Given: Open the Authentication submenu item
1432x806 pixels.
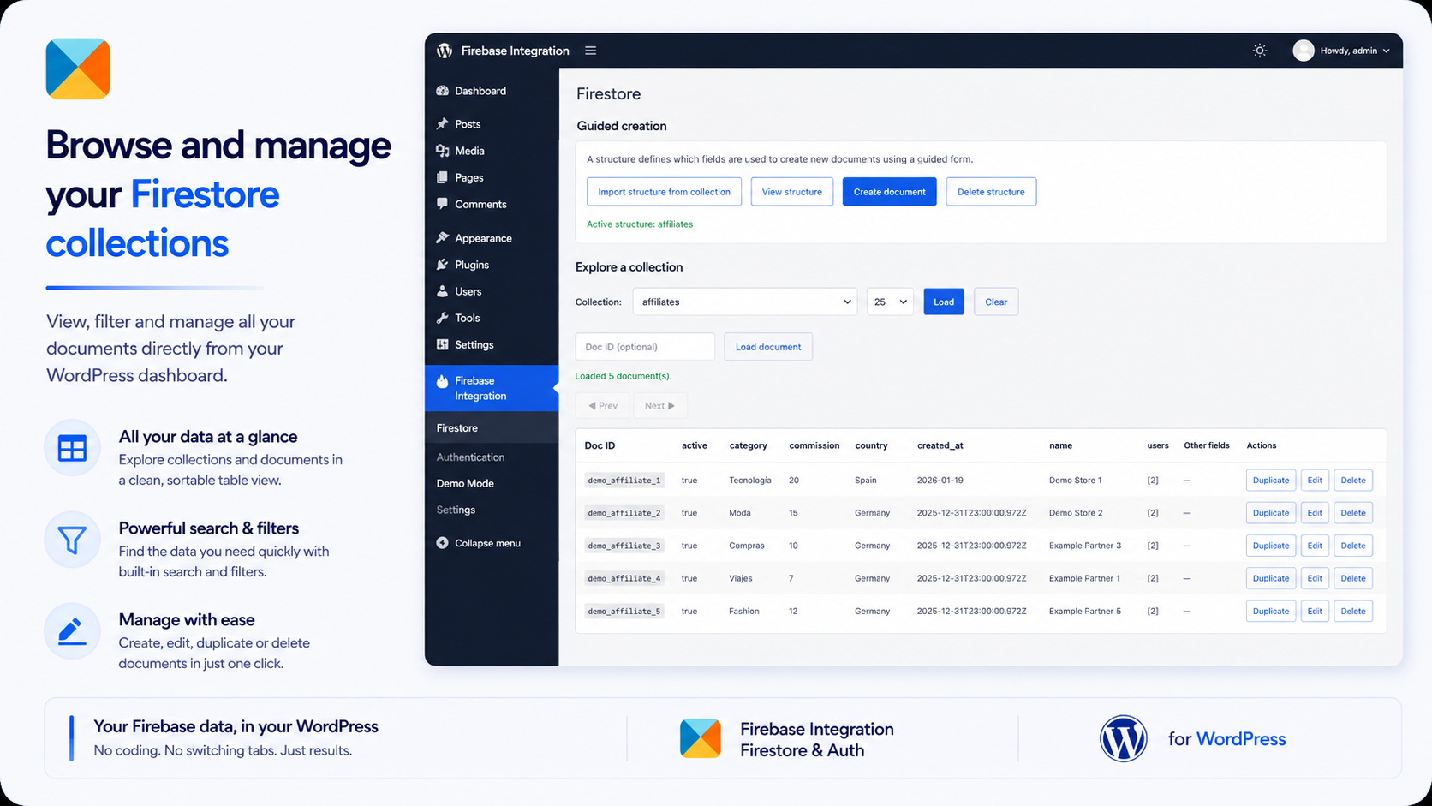Looking at the screenshot, I should [x=470, y=457].
